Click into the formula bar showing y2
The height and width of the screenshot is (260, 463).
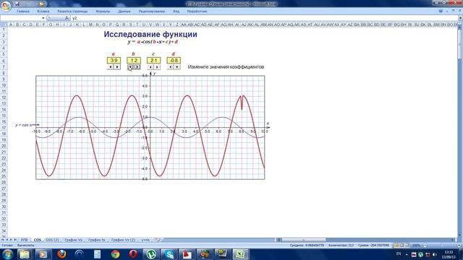point(264,18)
